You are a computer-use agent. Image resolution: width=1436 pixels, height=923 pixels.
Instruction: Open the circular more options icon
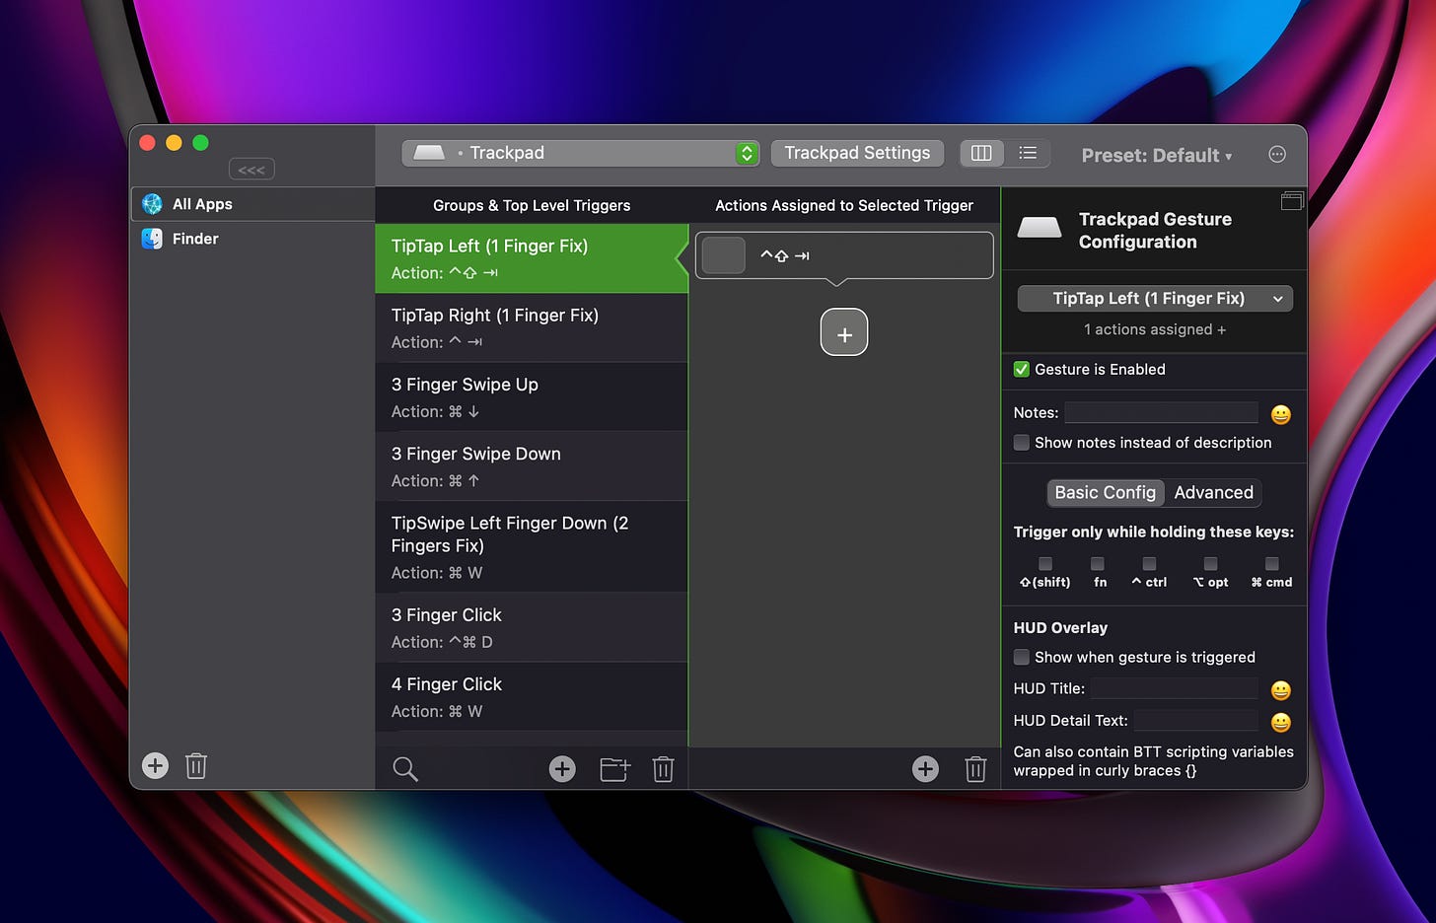point(1277,154)
